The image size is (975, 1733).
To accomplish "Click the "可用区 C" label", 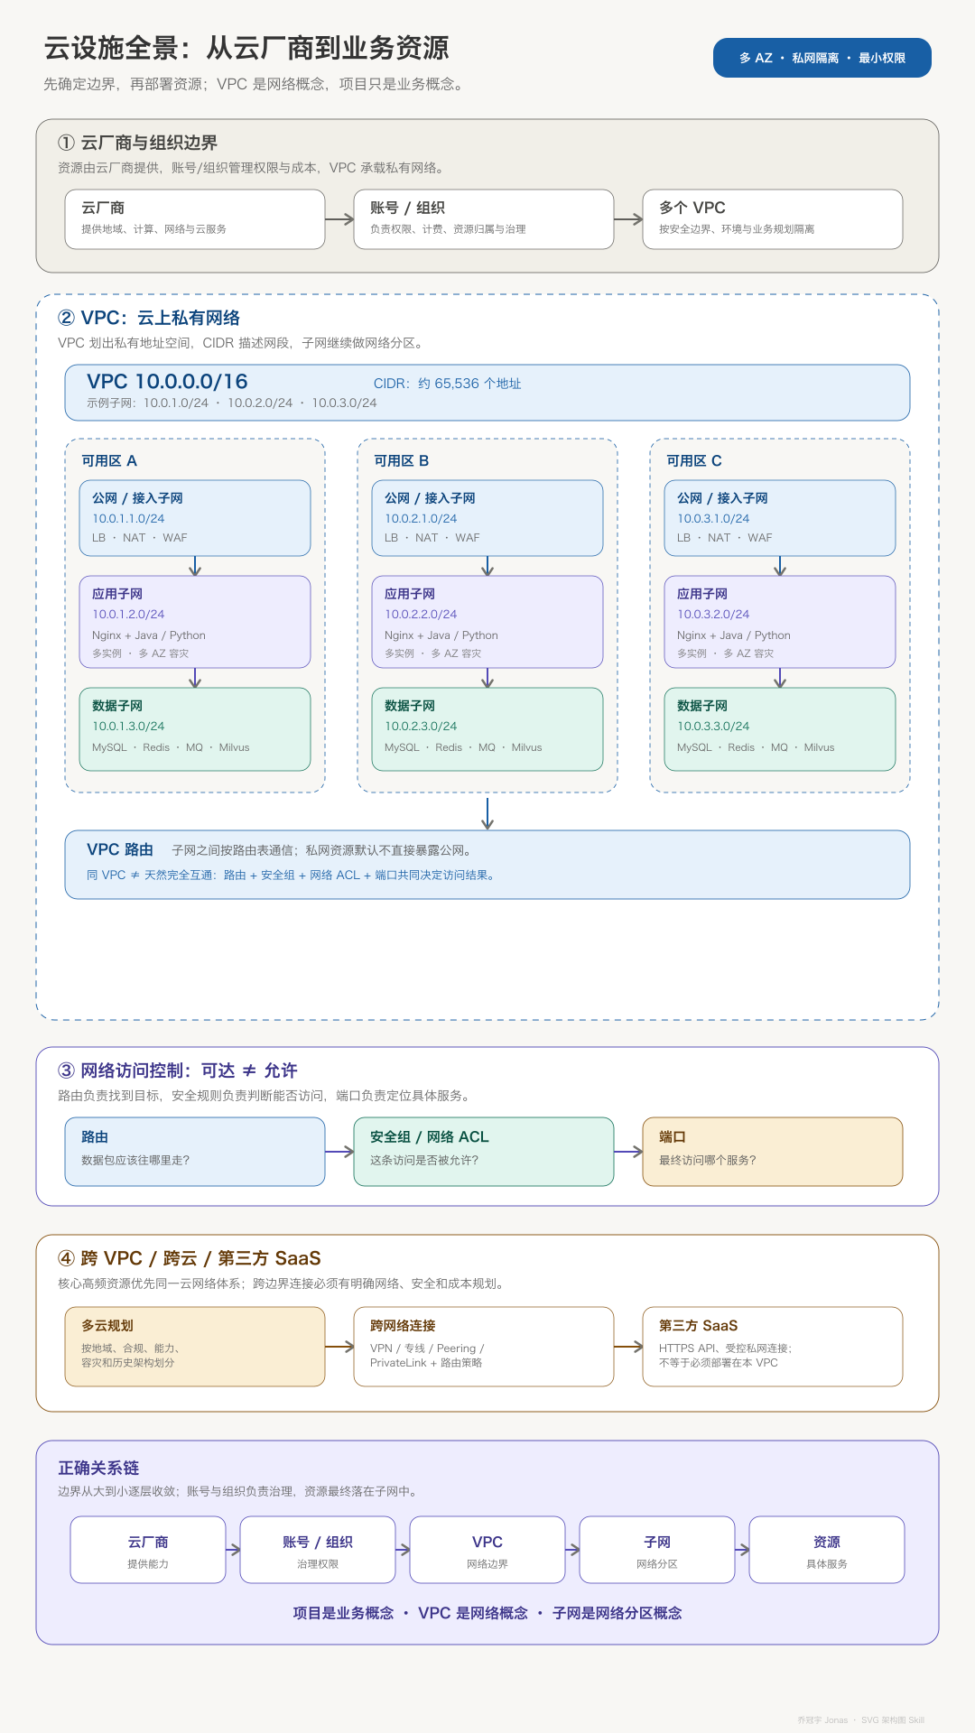I will tap(694, 460).
